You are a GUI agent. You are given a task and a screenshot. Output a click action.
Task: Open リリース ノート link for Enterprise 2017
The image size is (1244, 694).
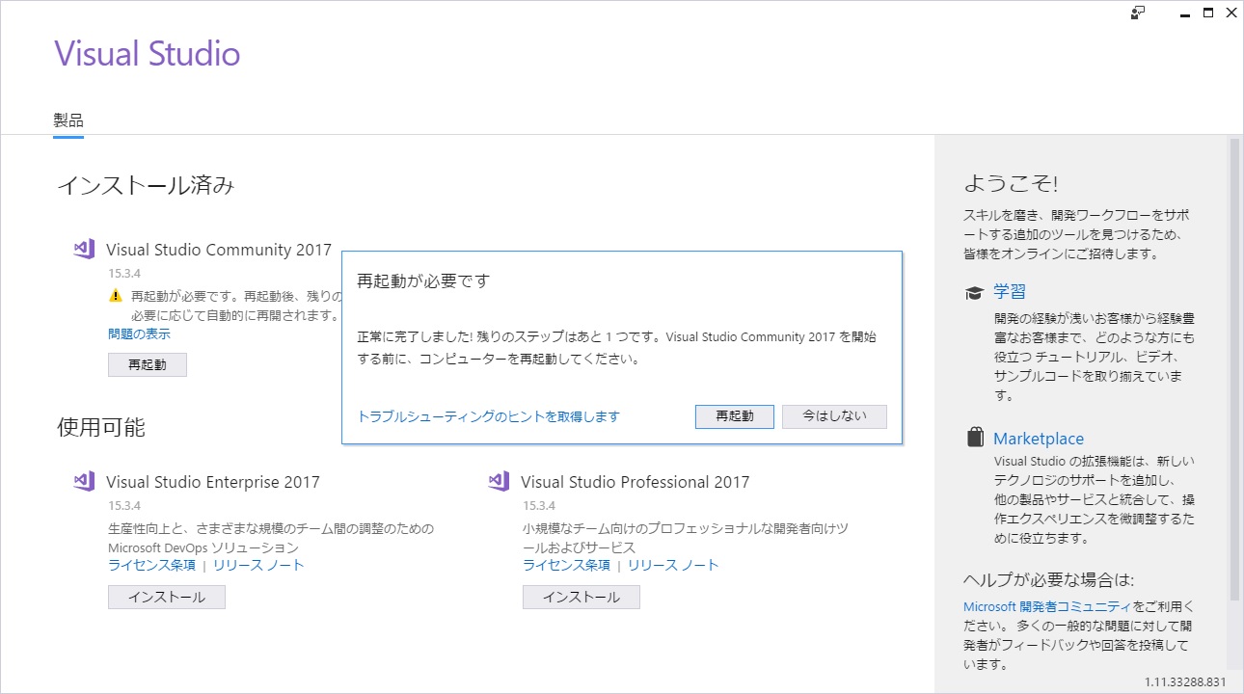click(258, 566)
